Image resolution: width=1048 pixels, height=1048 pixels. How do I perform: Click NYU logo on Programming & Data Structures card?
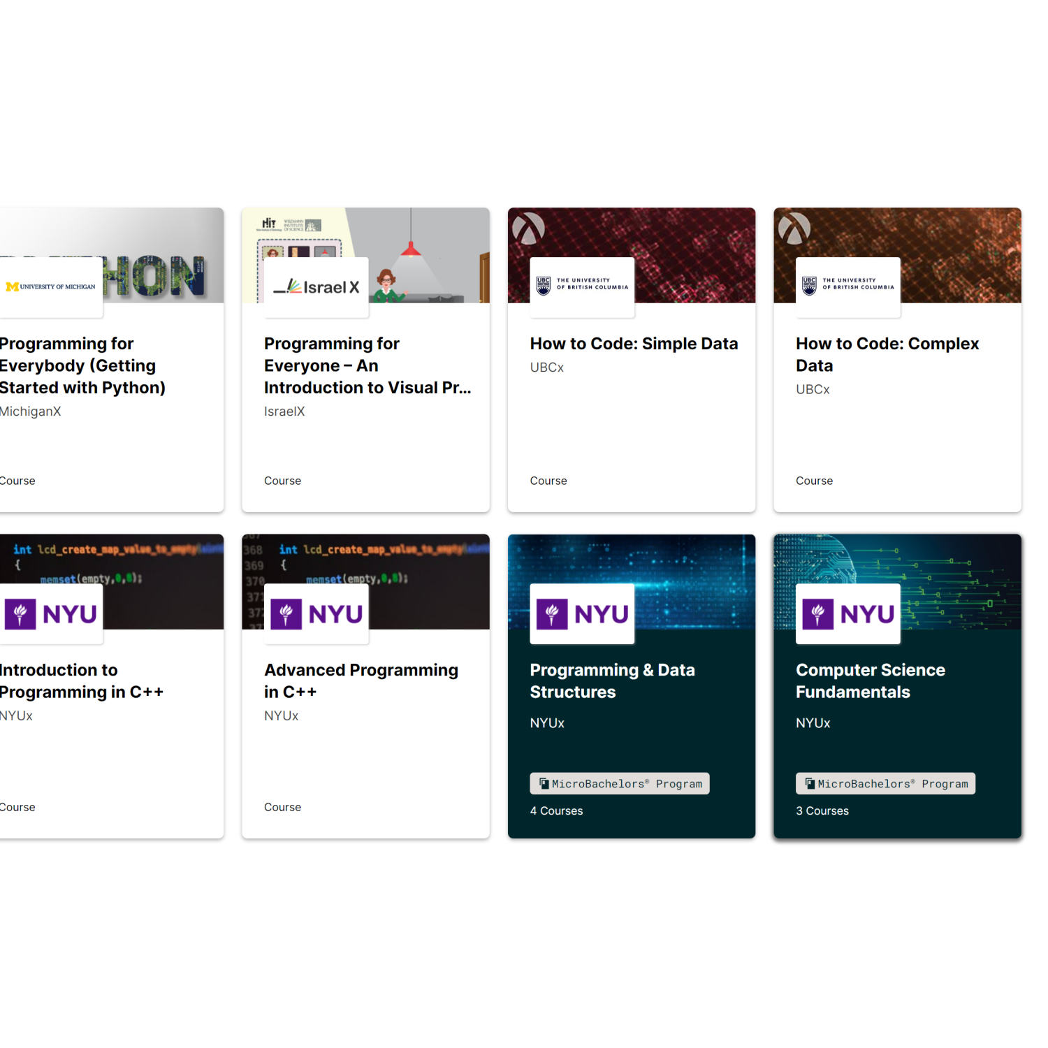click(582, 614)
